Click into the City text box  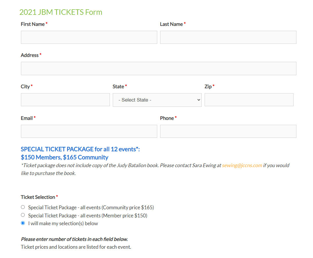pyautogui.click(x=65, y=100)
